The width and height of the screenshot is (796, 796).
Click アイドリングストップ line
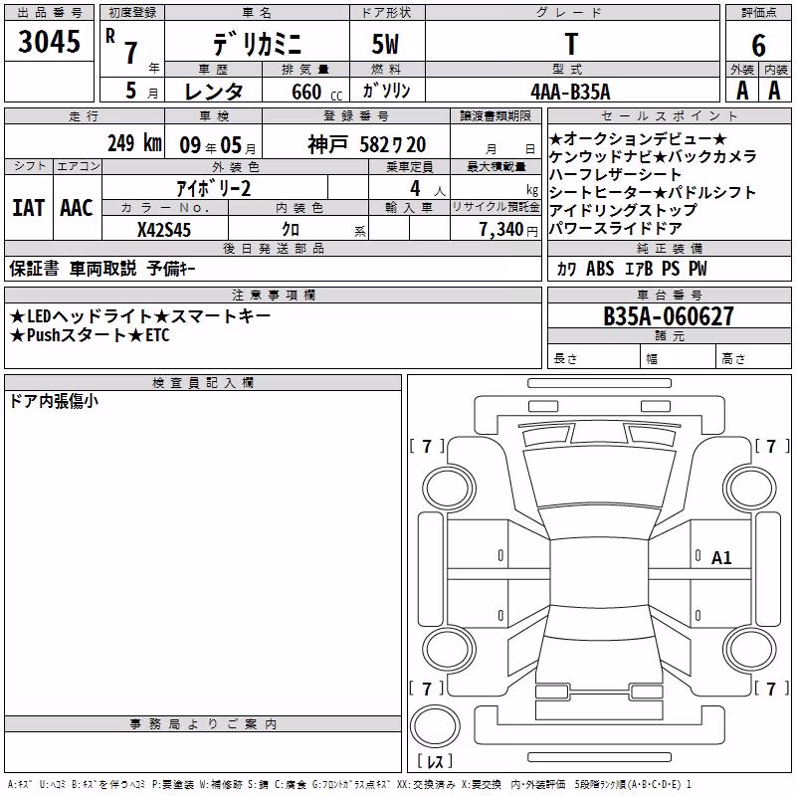pyautogui.click(x=624, y=210)
